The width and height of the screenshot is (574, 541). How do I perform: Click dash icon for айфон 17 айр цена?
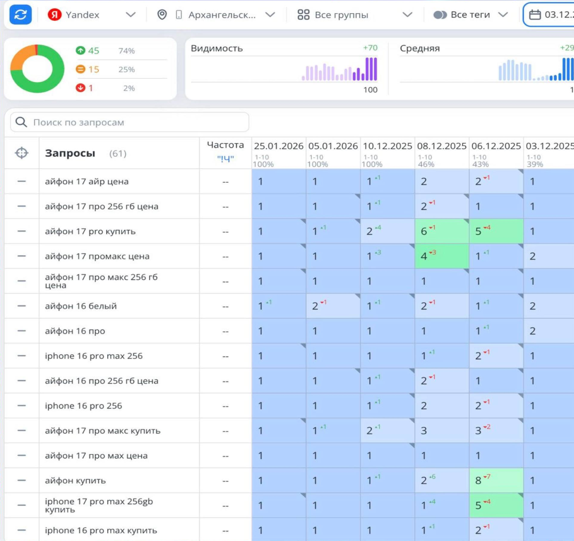21,181
